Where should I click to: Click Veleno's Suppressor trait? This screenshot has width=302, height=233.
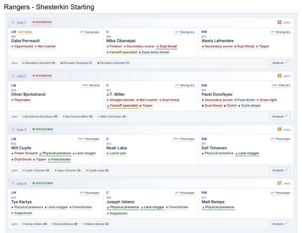pyautogui.click(x=117, y=213)
